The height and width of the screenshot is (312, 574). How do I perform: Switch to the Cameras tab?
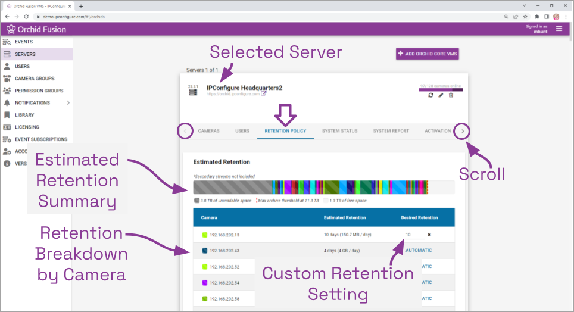point(208,131)
